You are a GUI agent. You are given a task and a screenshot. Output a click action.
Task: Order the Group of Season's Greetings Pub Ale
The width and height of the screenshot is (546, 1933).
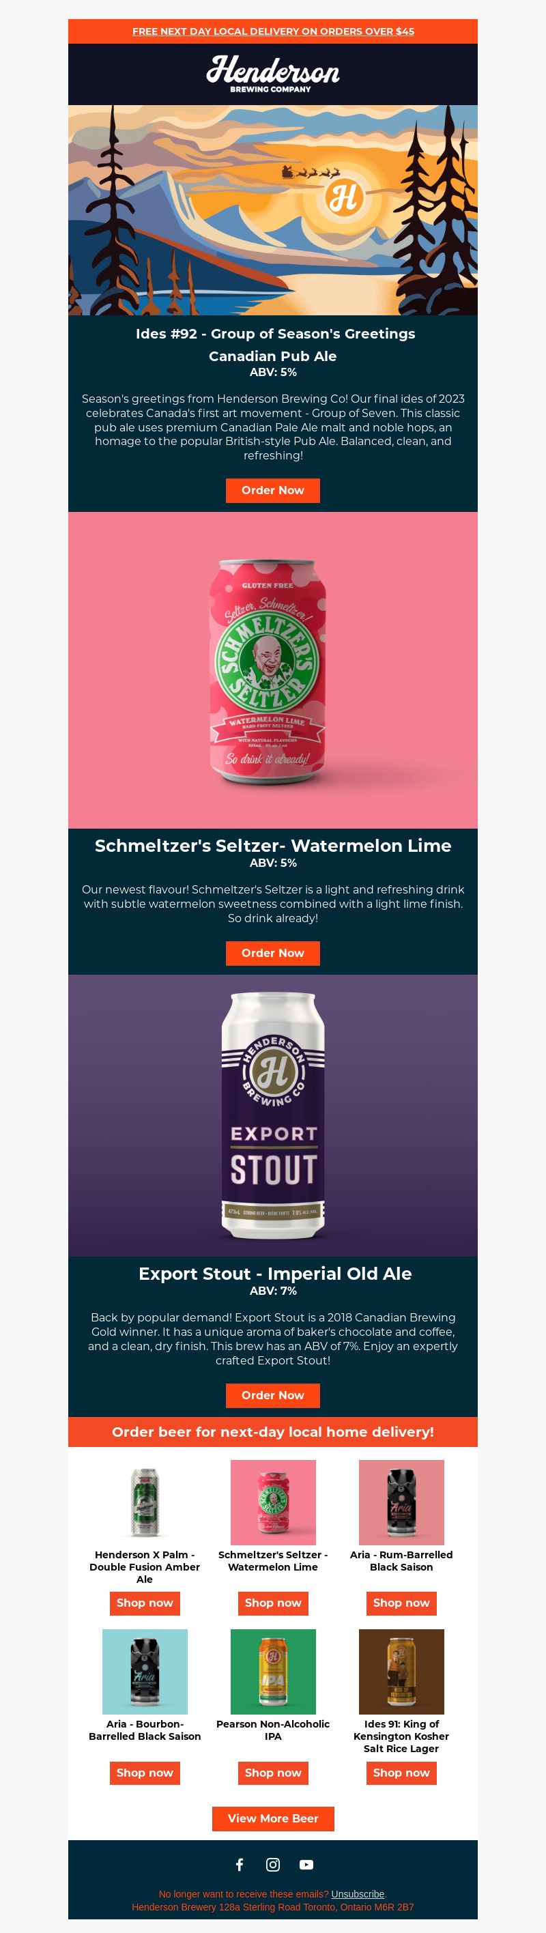273,490
